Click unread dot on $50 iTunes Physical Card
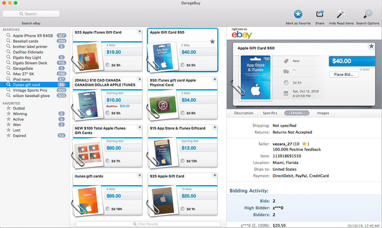The width and height of the screenshot is (382, 228). point(215,79)
